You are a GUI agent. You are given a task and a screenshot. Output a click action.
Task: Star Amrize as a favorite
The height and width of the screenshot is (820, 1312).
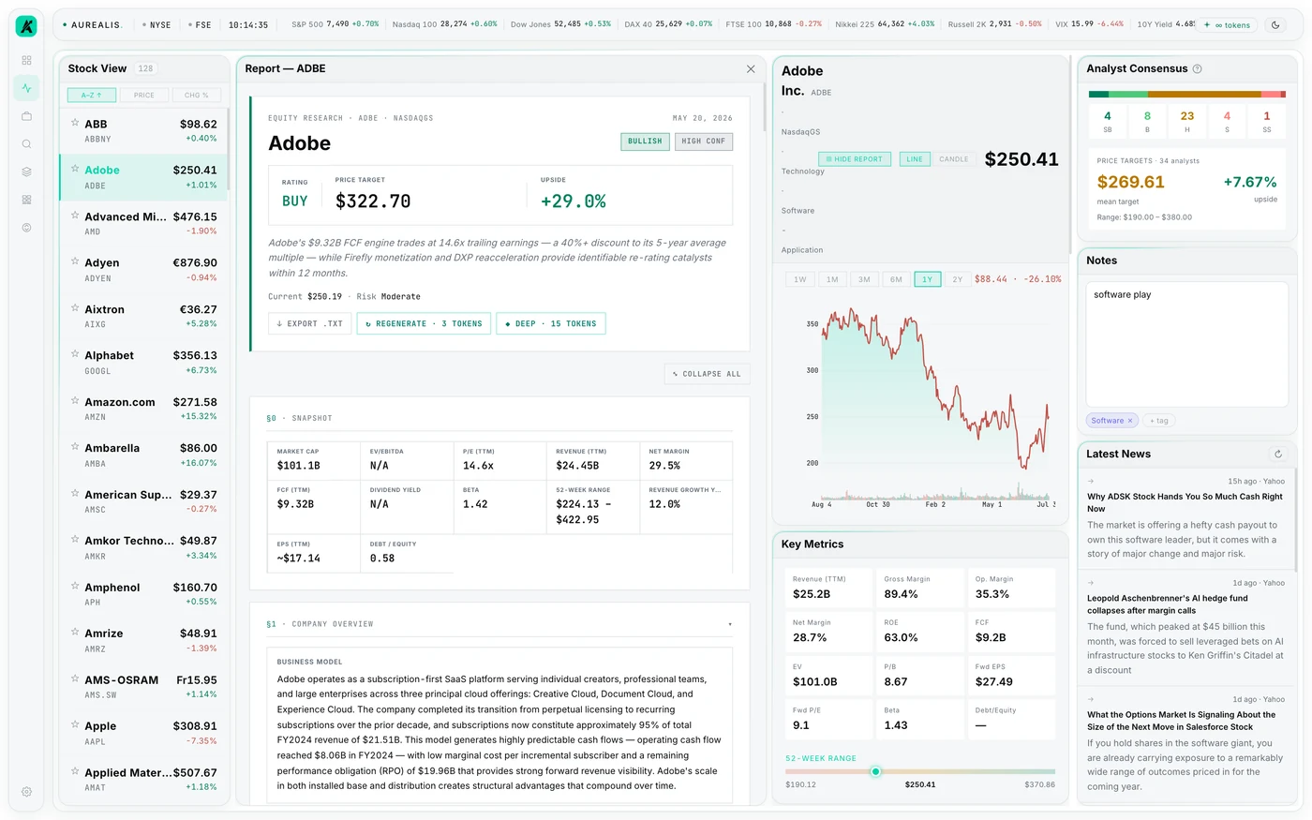click(74, 633)
